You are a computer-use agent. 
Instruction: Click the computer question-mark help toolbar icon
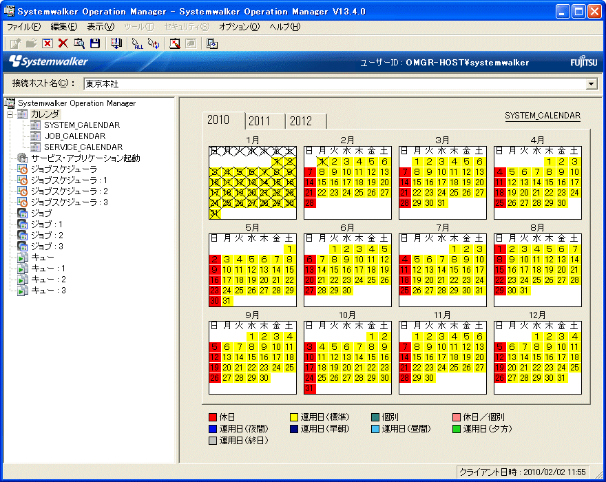[x=212, y=43]
